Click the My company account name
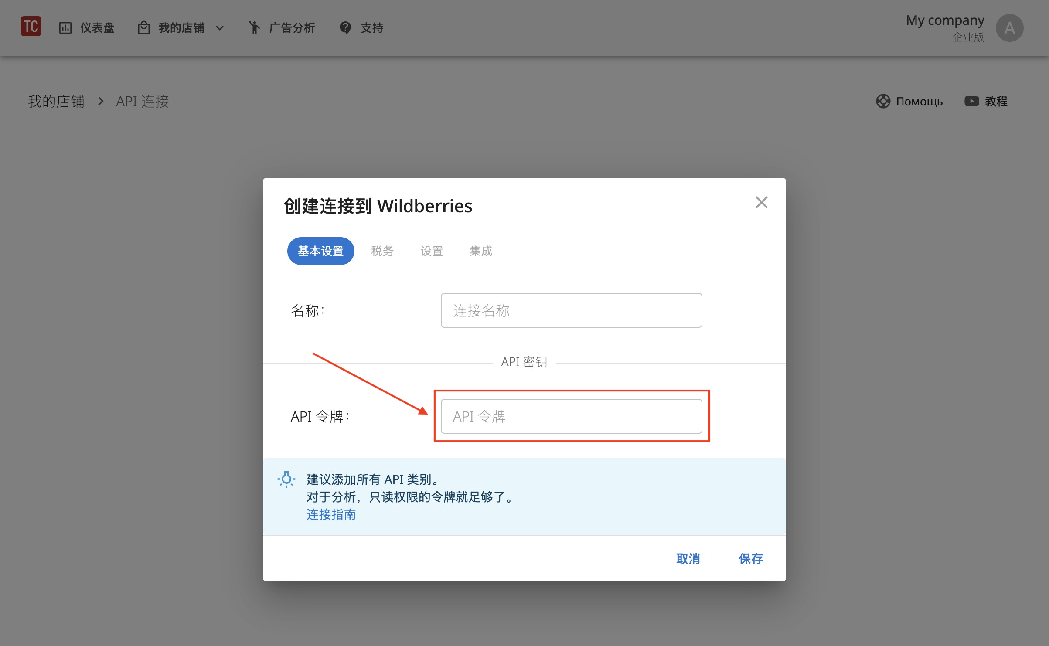Screen dimensions: 1049x646 pos(945,20)
